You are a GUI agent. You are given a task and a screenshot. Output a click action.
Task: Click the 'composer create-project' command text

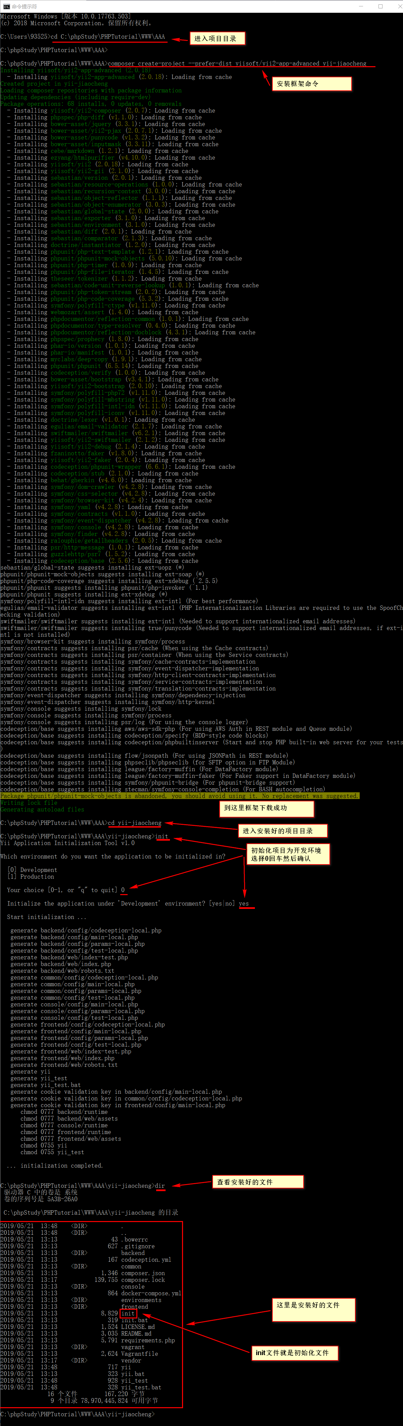tap(237, 64)
